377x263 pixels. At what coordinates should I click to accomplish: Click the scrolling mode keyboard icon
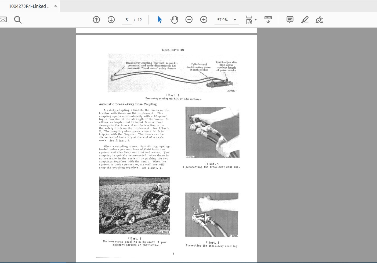click(x=268, y=20)
